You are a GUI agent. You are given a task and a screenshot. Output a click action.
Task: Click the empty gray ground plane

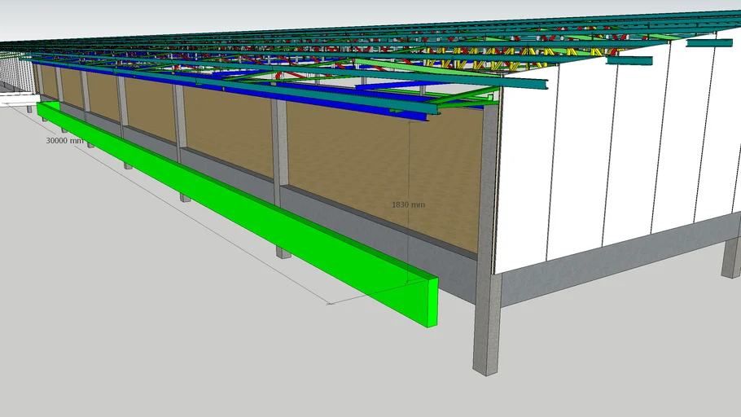pyautogui.click(x=163, y=326)
